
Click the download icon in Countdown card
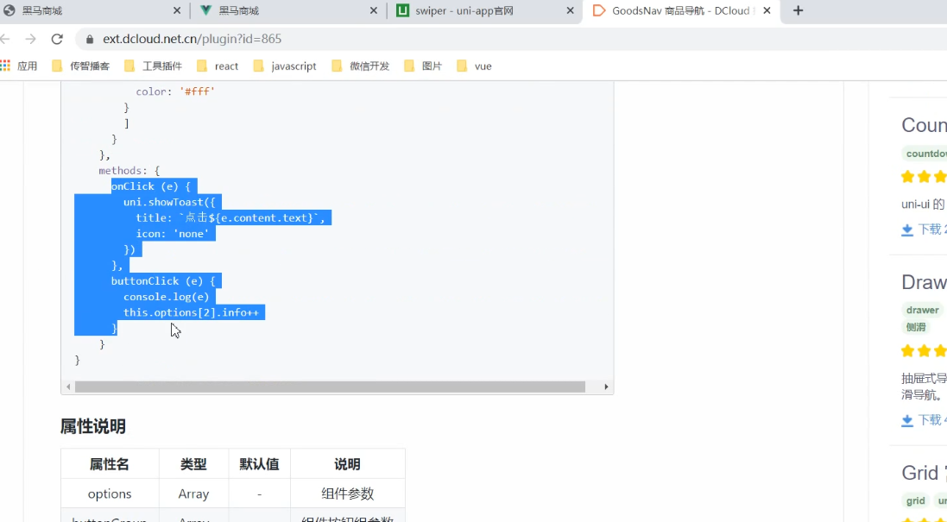907,230
